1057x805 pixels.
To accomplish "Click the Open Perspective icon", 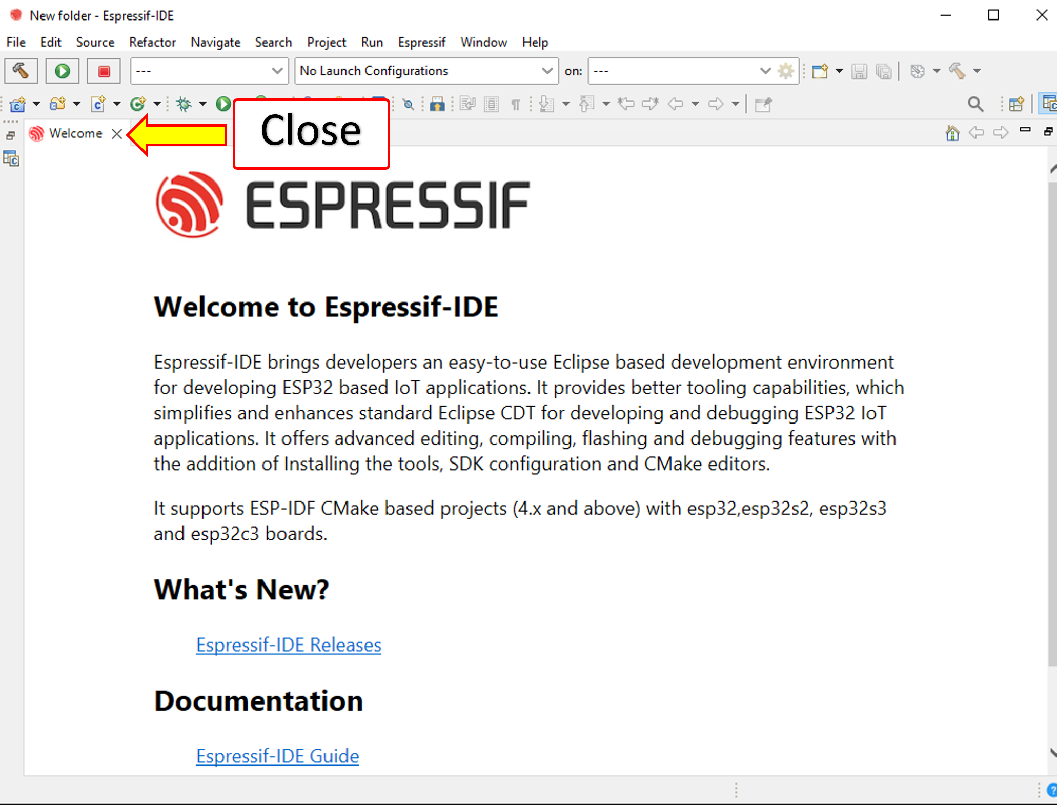I will coord(1016,104).
